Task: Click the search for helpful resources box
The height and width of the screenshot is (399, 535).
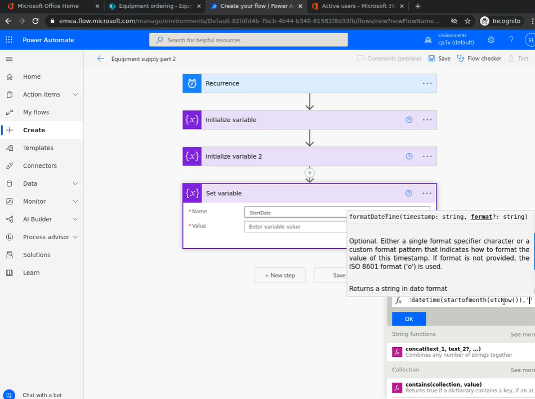Action: click(248, 40)
